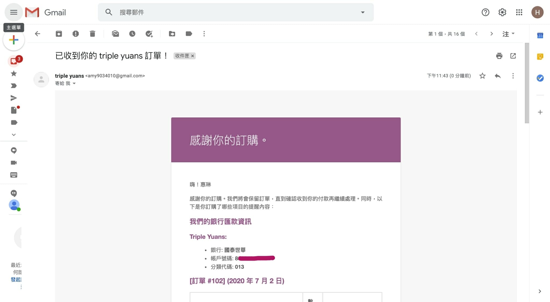
Task: Star this message from triple yuans
Action: click(x=482, y=76)
